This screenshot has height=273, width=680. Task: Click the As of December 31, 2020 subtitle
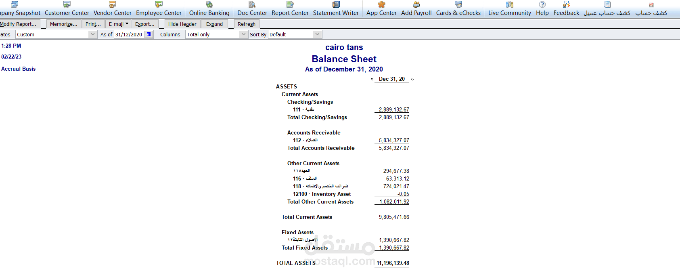(x=344, y=69)
